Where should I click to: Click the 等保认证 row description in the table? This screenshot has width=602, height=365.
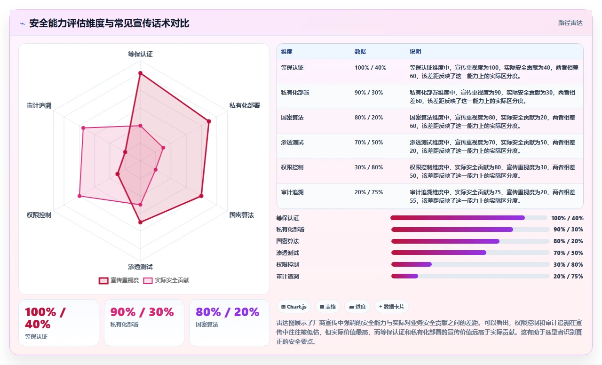point(494,71)
